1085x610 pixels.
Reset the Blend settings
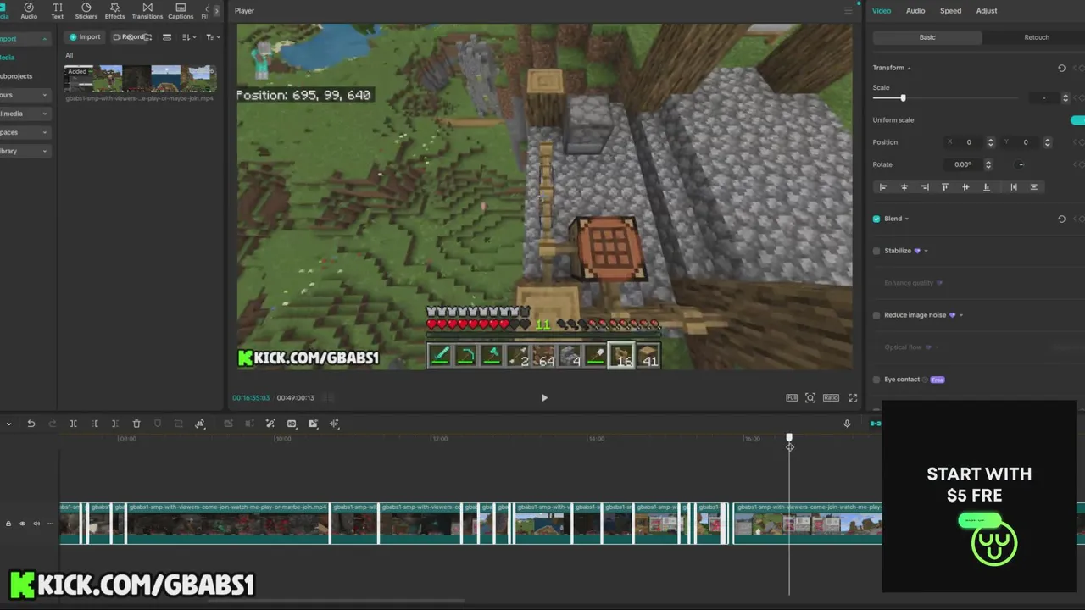(1061, 219)
